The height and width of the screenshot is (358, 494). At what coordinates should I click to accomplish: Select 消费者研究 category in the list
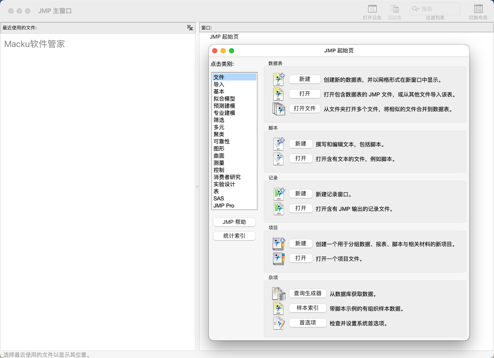pos(234,177)
